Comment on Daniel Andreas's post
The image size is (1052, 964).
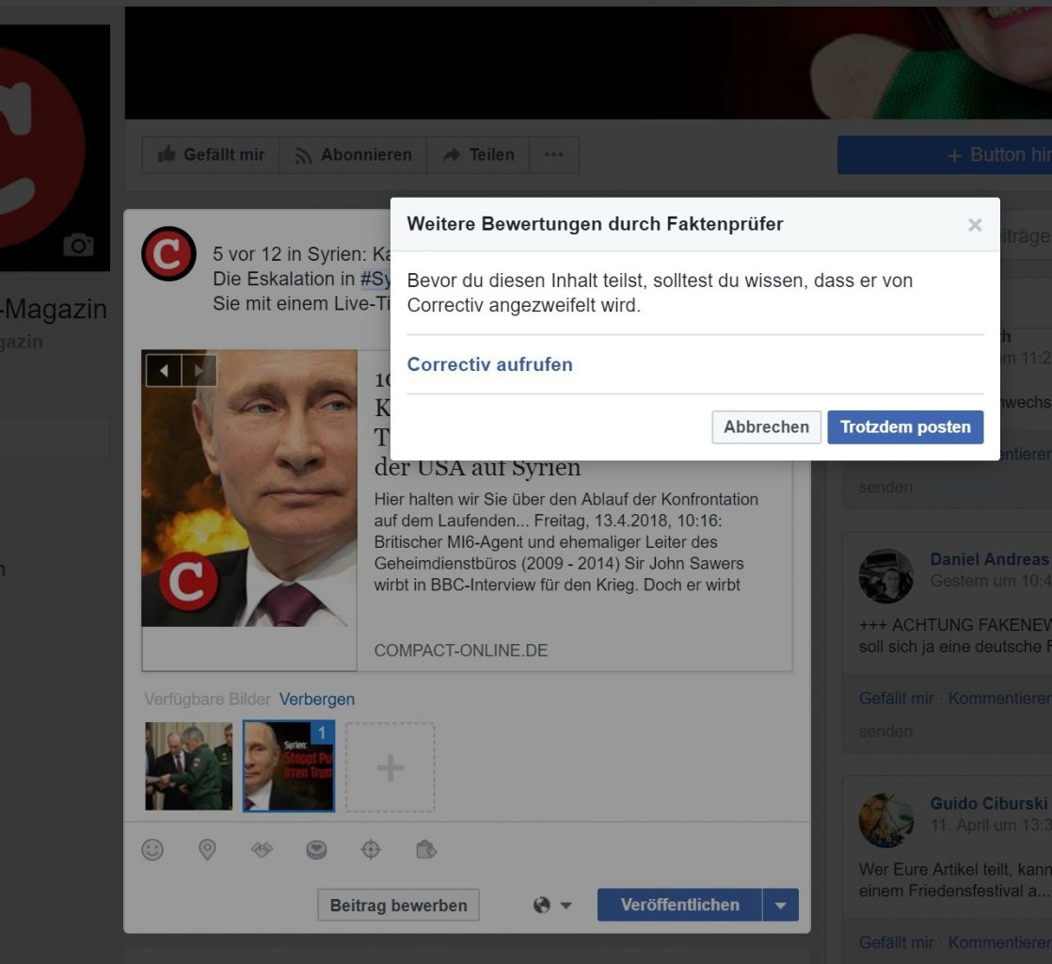pyautogui.click(x=999, y=699)
